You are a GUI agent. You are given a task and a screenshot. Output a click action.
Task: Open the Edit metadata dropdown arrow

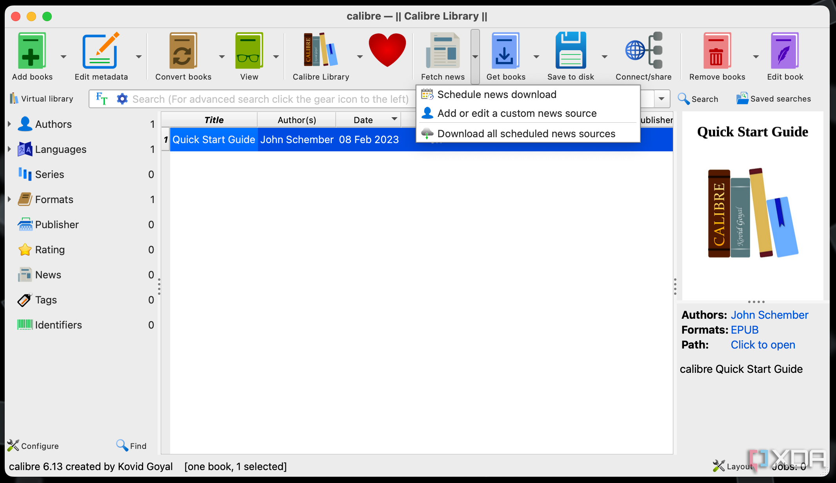pyautogui.click(x=138, y=56)
